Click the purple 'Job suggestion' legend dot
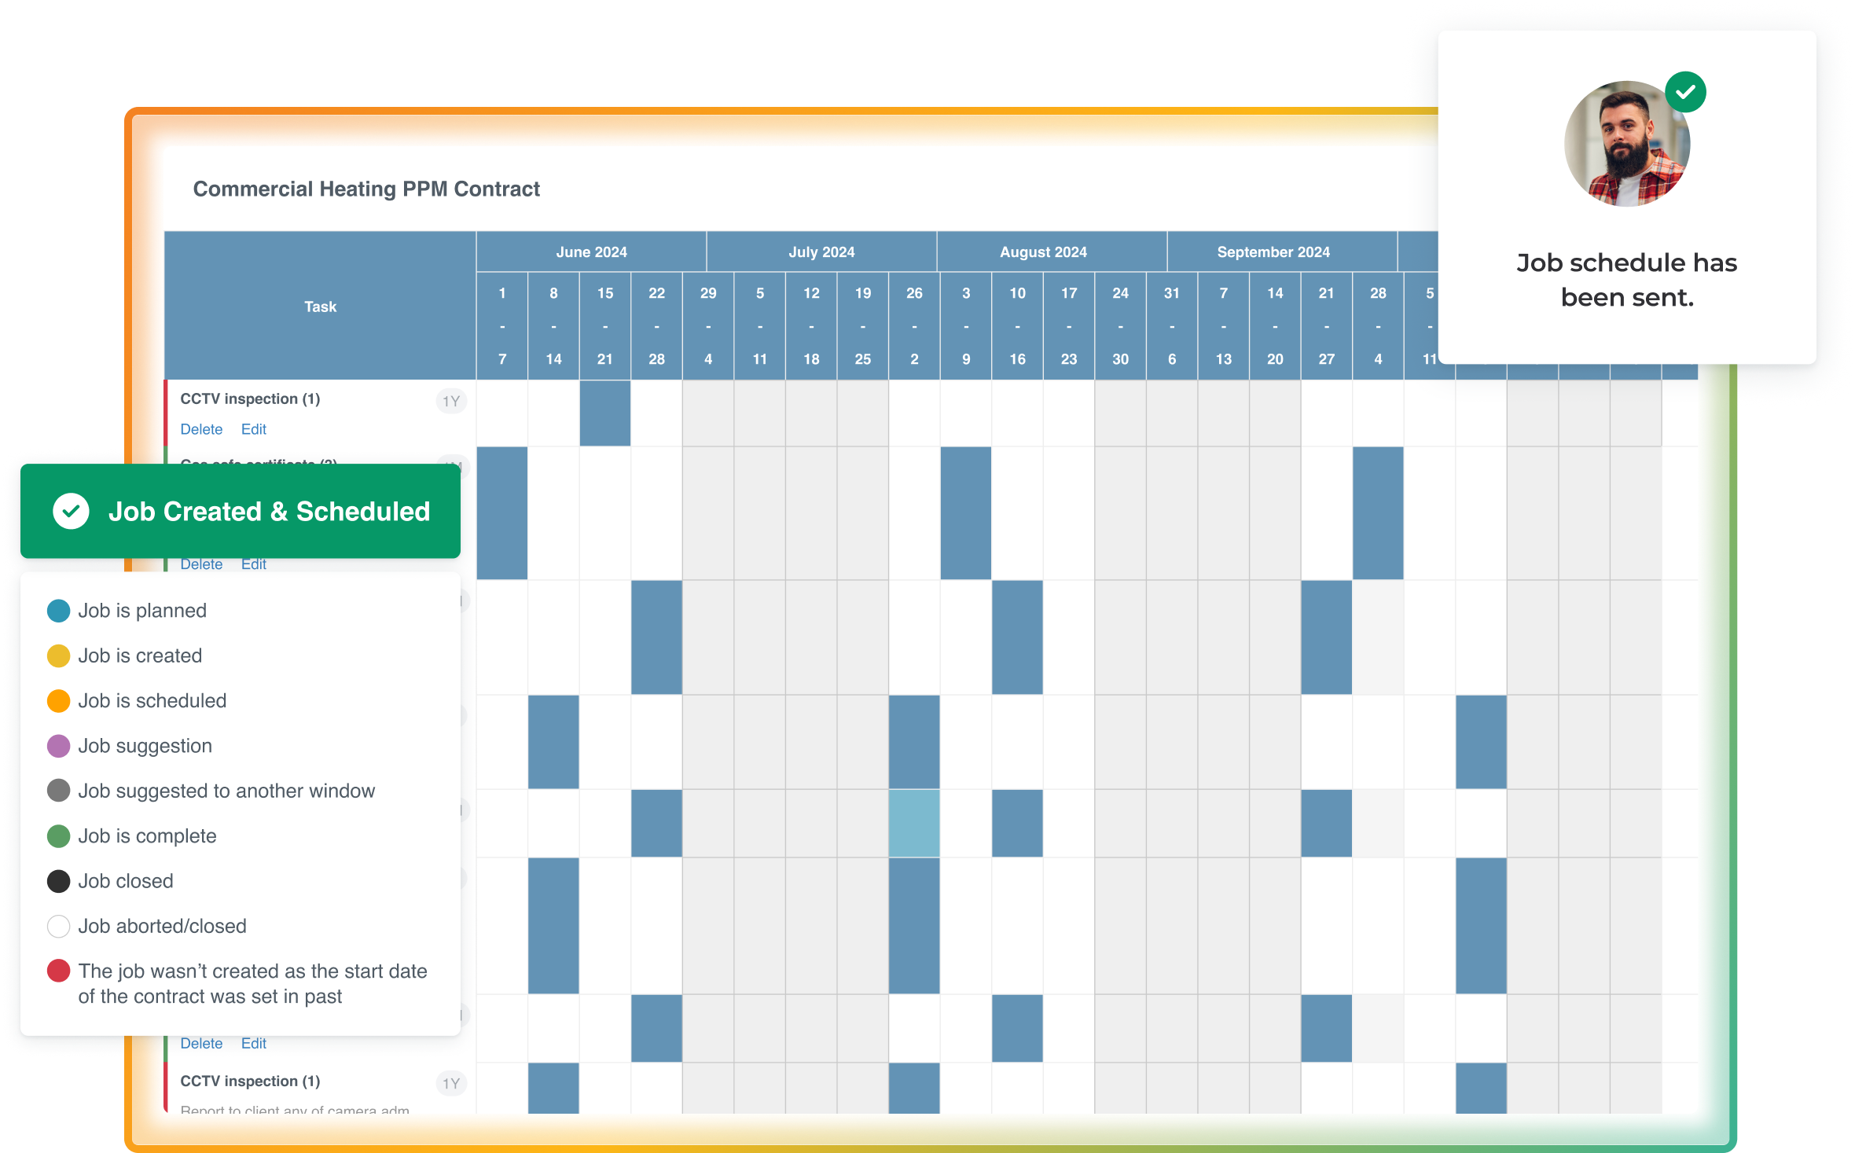The width and height of the screenshot is (1855, 1153). point(59,746)
